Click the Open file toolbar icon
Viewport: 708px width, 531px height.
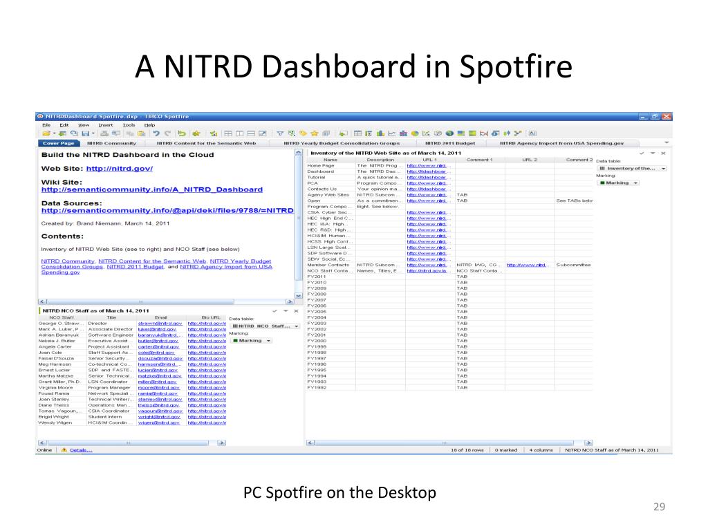(x=46, y=133)
